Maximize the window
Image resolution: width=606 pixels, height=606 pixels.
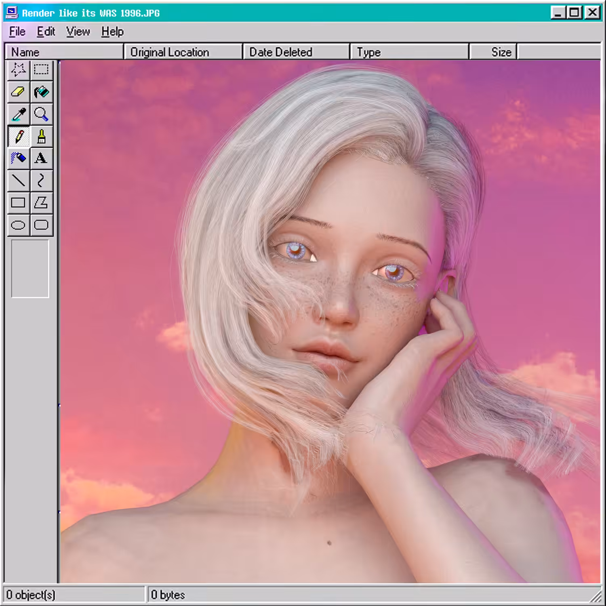[x=574, y=13]
